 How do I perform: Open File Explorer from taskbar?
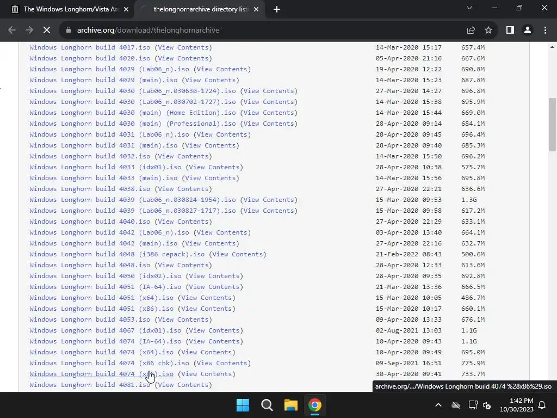[x=290, y=405]
